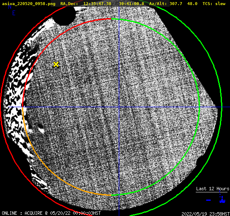Click the azimuth value 307.7
This screenshot has width=230, height=216.
176,4
